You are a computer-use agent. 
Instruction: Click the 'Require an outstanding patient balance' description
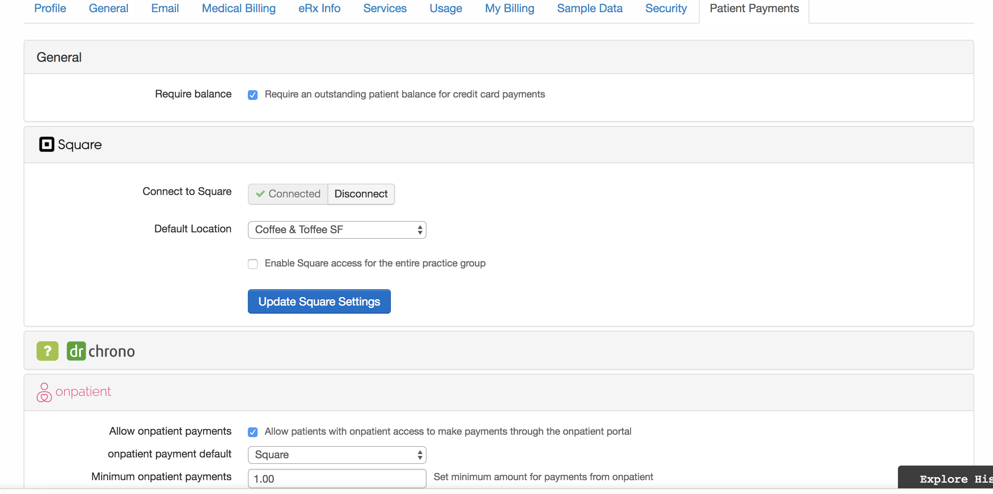[x=405, y=94]
